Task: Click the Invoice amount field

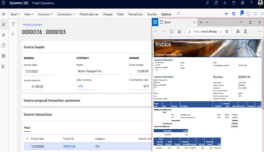Action: point(34,86)
